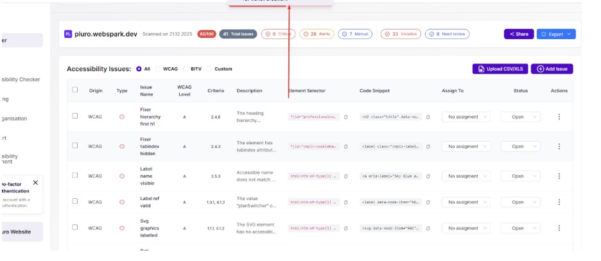Select the WCAG filter radio button
Image resolution: width=601 pixels, height=261 pixels.
(158, 69)
